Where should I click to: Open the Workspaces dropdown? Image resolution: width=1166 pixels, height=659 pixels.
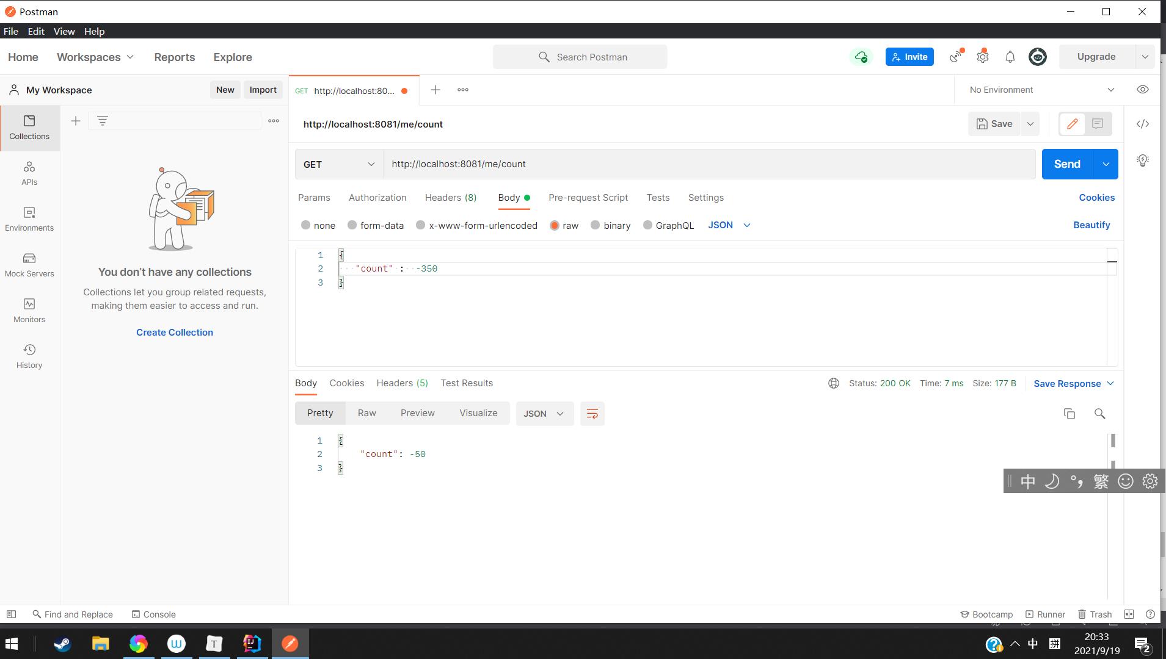[x=95, y=57]
